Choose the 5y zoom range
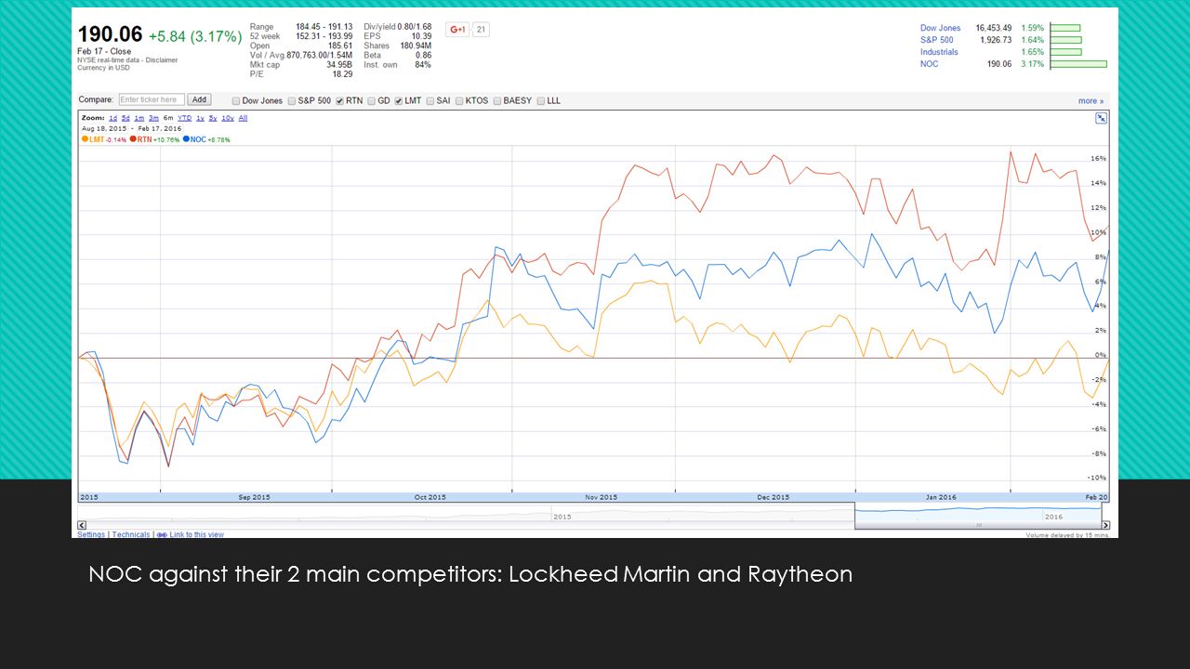Image resolution: width=1190 pixels, height=669 pixels. [x=213, y=118]
